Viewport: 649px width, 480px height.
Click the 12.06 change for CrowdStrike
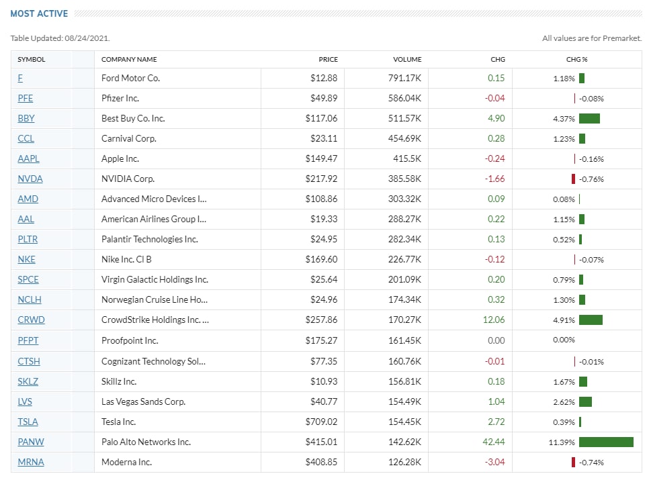click(x=494, y=320)
